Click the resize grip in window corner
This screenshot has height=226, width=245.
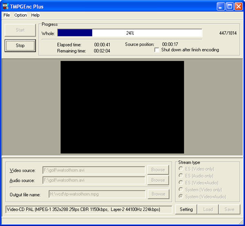point(241,222)
